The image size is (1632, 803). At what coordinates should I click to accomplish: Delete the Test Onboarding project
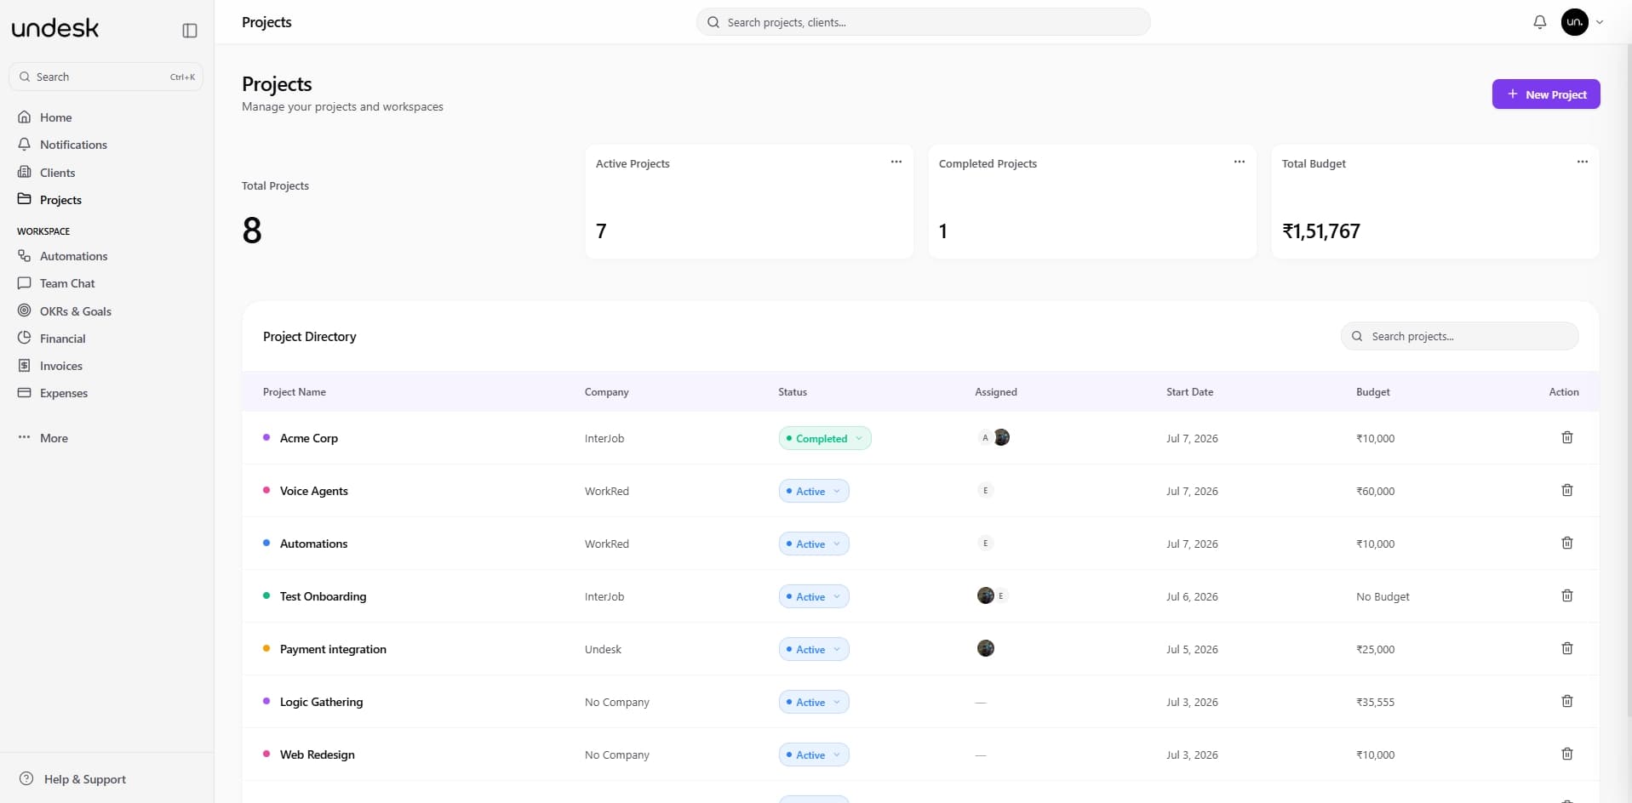coord(1566,595)
